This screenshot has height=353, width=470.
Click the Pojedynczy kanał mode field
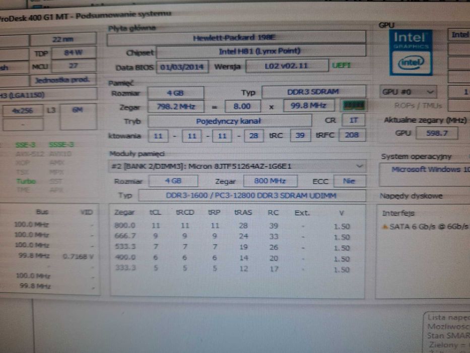229,121
